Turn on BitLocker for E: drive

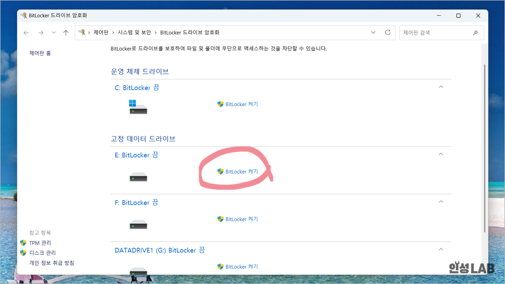tap(242, 172)
